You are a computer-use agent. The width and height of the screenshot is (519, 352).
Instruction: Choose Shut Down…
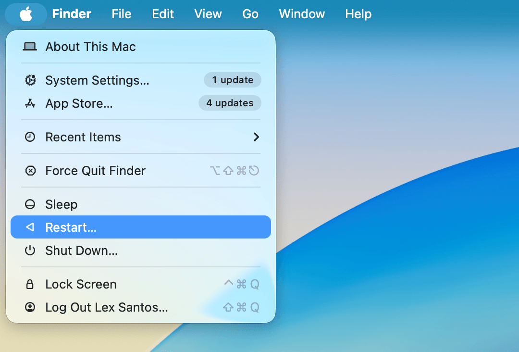(141, 251)
